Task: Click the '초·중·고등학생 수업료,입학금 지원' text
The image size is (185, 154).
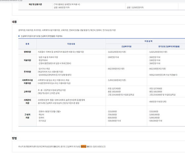Action: click(x=52, y=90)
